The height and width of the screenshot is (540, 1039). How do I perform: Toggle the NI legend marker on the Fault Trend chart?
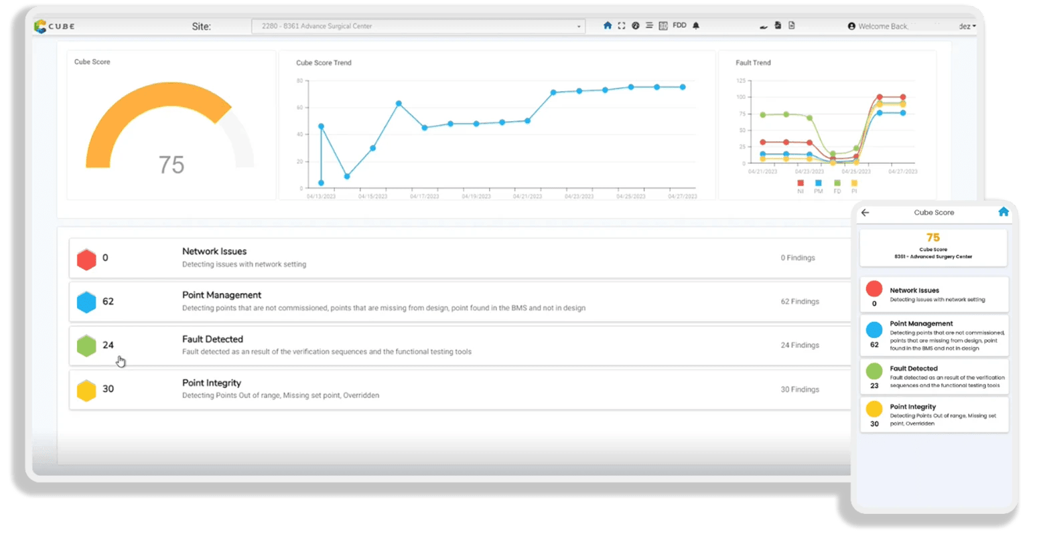(800, 182)
